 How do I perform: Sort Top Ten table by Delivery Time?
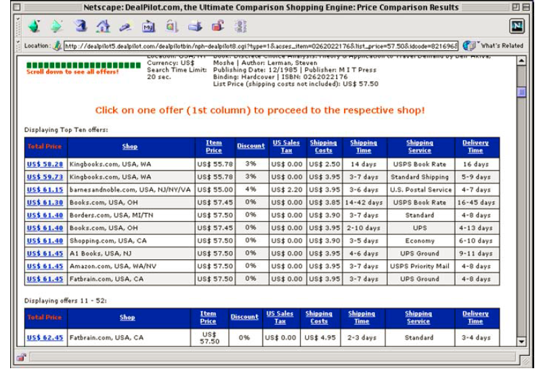pos(475,147)
